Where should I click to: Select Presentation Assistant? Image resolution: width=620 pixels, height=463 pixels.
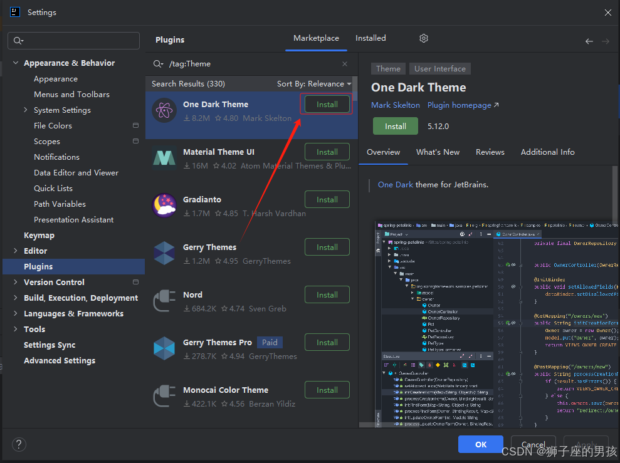tap(73, 220)
